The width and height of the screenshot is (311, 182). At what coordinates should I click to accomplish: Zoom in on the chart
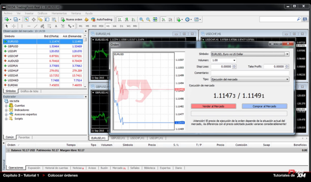(141, 19)
